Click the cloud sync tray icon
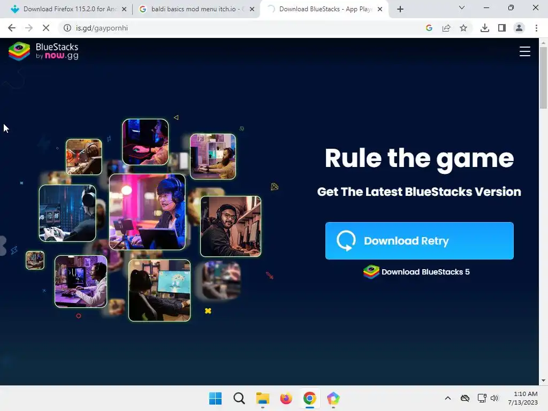 pos(465,398)
